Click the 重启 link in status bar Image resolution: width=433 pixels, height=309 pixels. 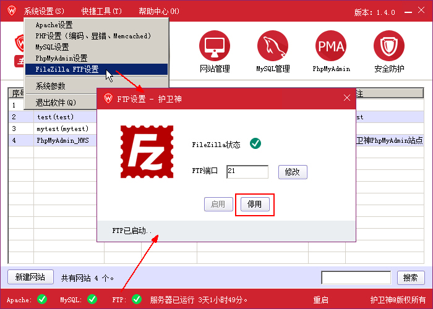coord(320,300)
